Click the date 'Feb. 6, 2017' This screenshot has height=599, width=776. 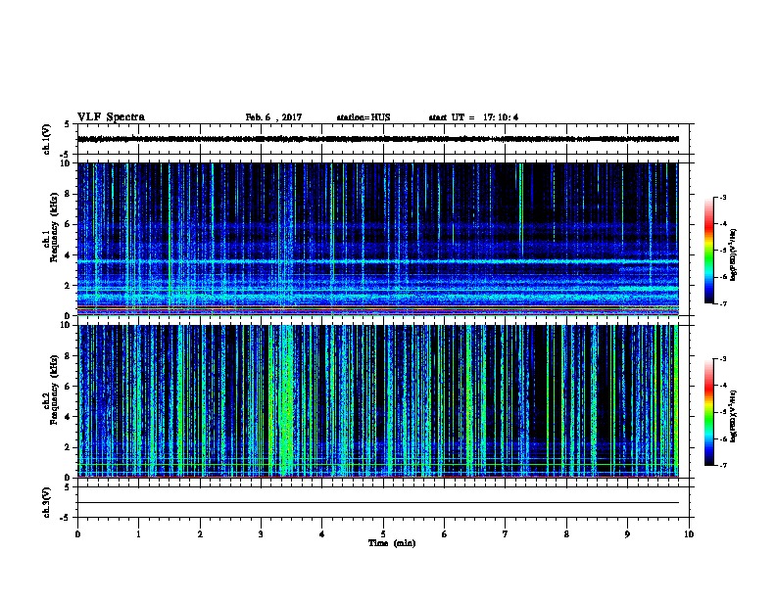coord(273,117)
